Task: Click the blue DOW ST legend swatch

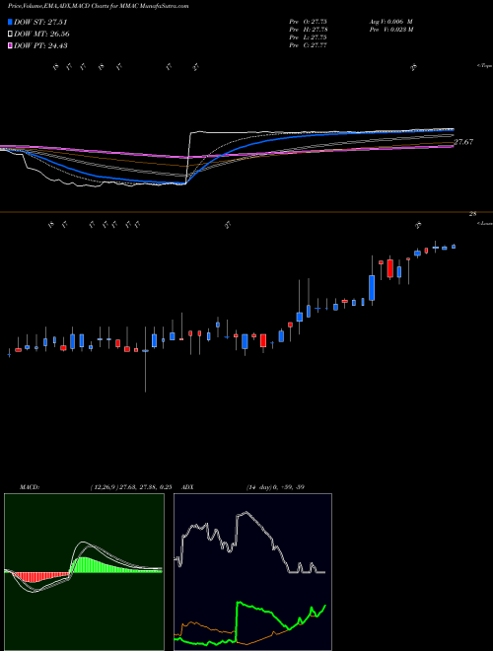Action: (11, 22)
